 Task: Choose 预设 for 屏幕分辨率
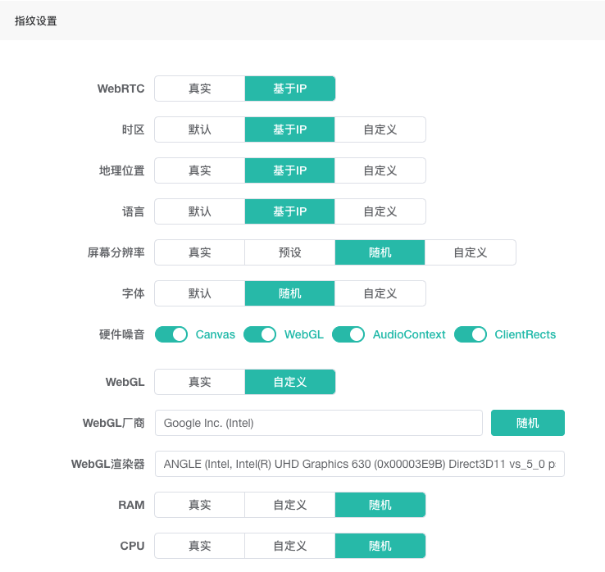pos(289,252)
